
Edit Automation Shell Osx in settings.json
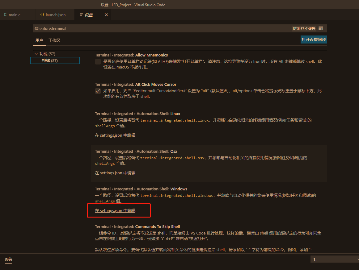point(115,173)
